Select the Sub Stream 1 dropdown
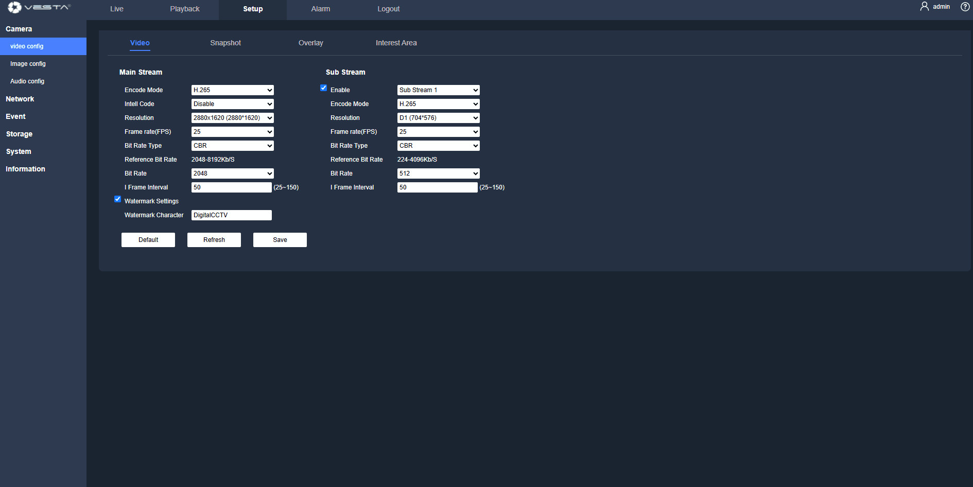973x487 pixels. pyautogui.click(x=438, y=90)
